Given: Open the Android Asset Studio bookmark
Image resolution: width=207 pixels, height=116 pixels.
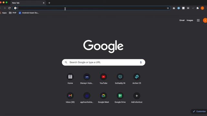Looking at the screenshot, I should point(29,13).
